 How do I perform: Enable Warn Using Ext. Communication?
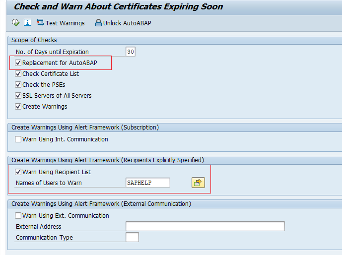coord(18,216)
